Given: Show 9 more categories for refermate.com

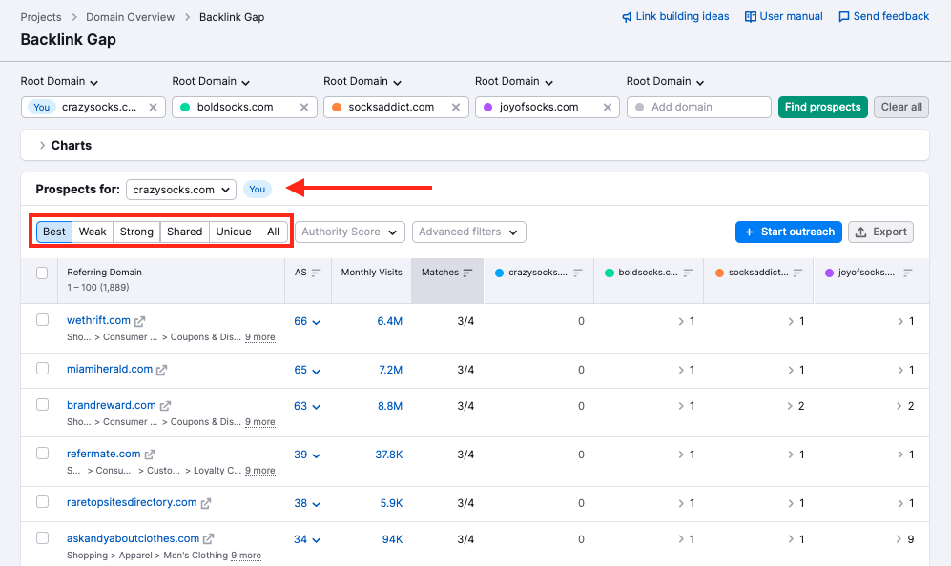Looking at the screenshot, I should tap(260, 471).
